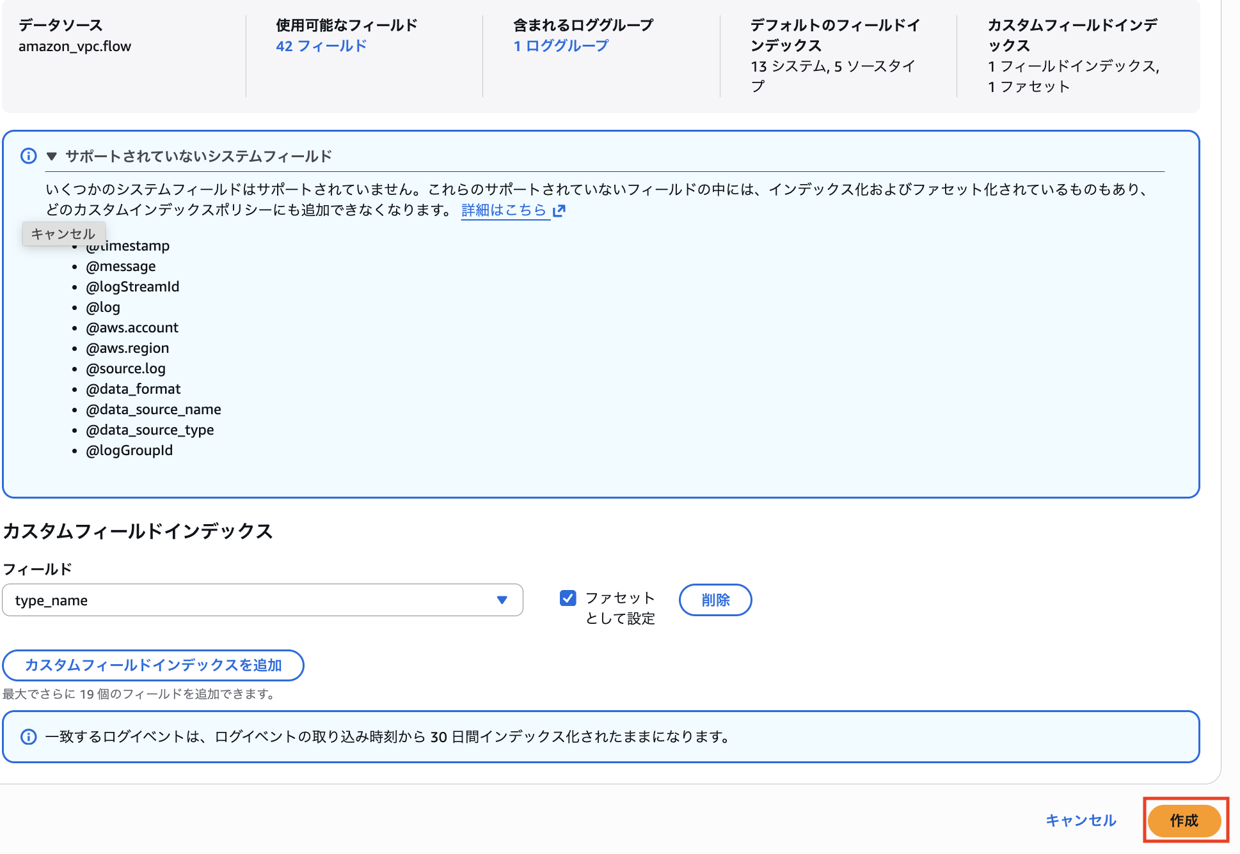Select the @timestamp field in the list
1240x854 pixels.
(127, 245)
